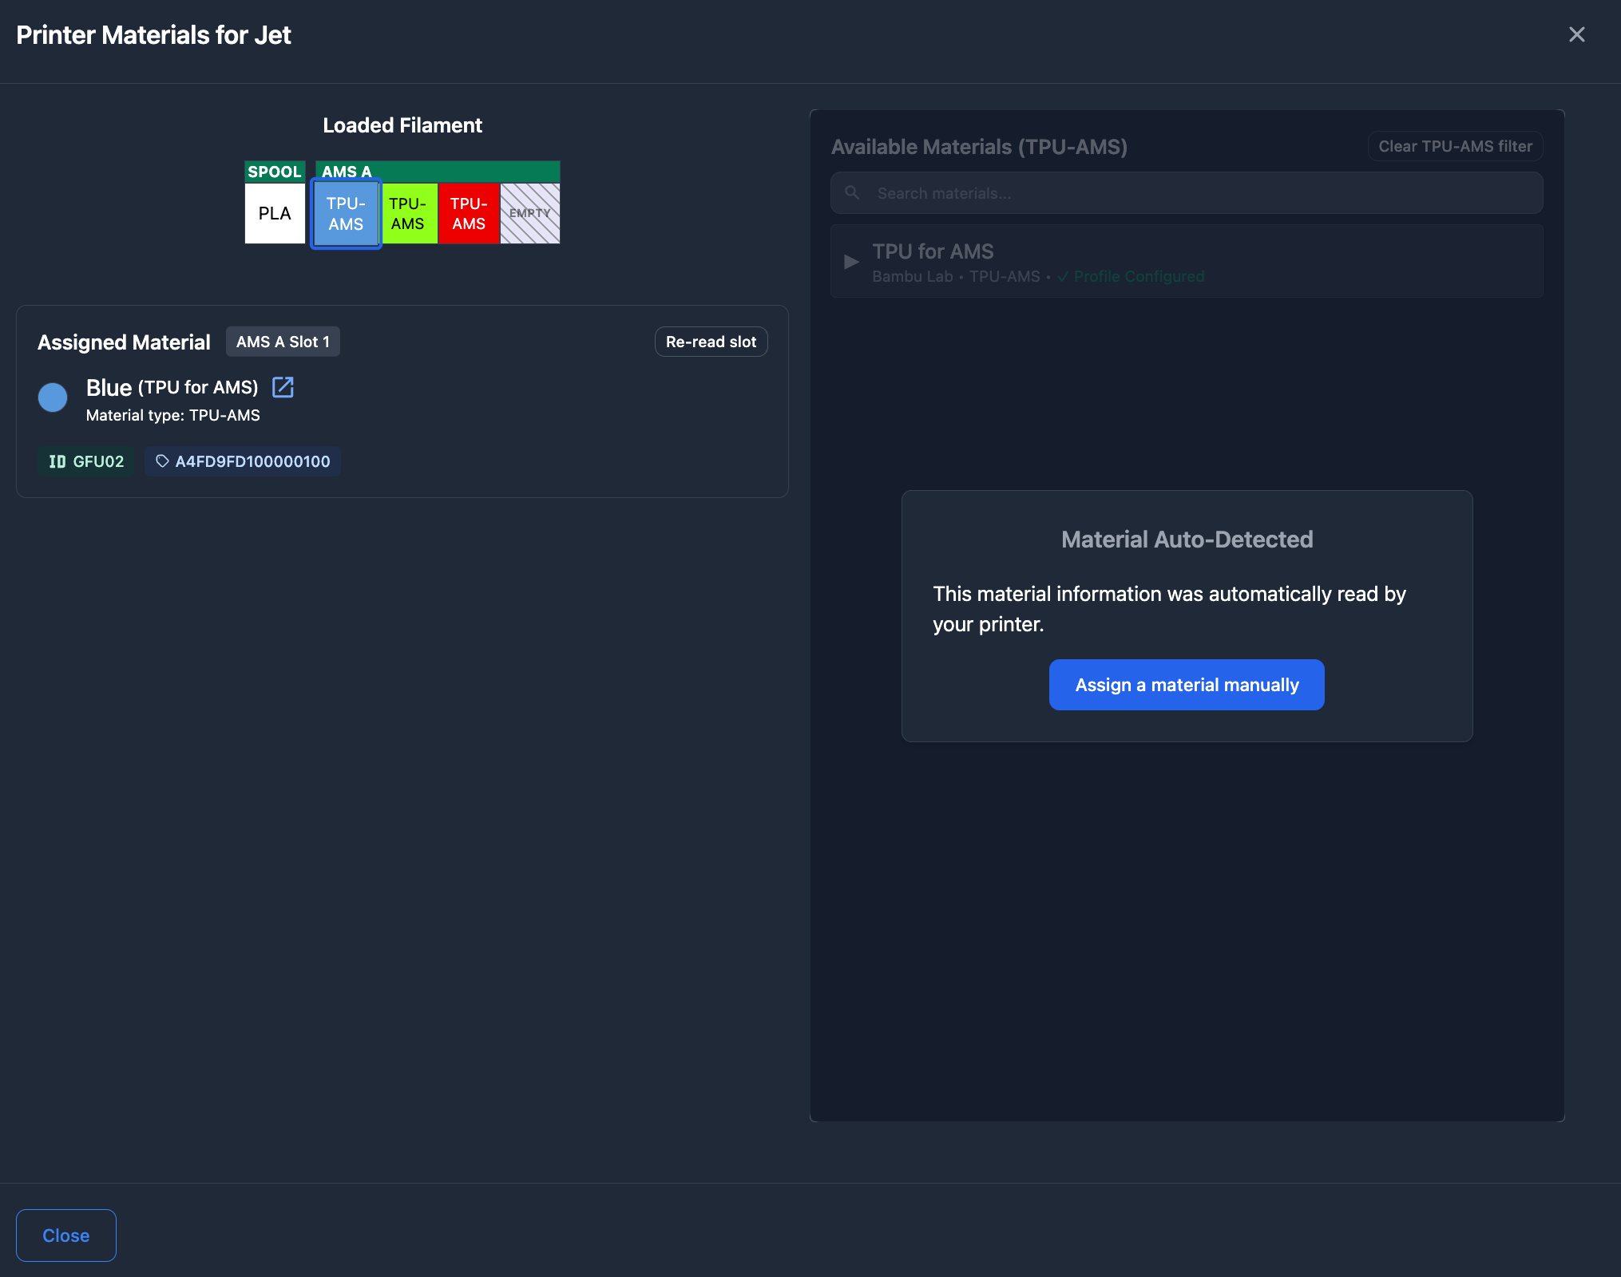Image resolution: width=1621 pixels, height=1277 pixels.
Task: Click the search magnifier icon
Action: (852, 193)
